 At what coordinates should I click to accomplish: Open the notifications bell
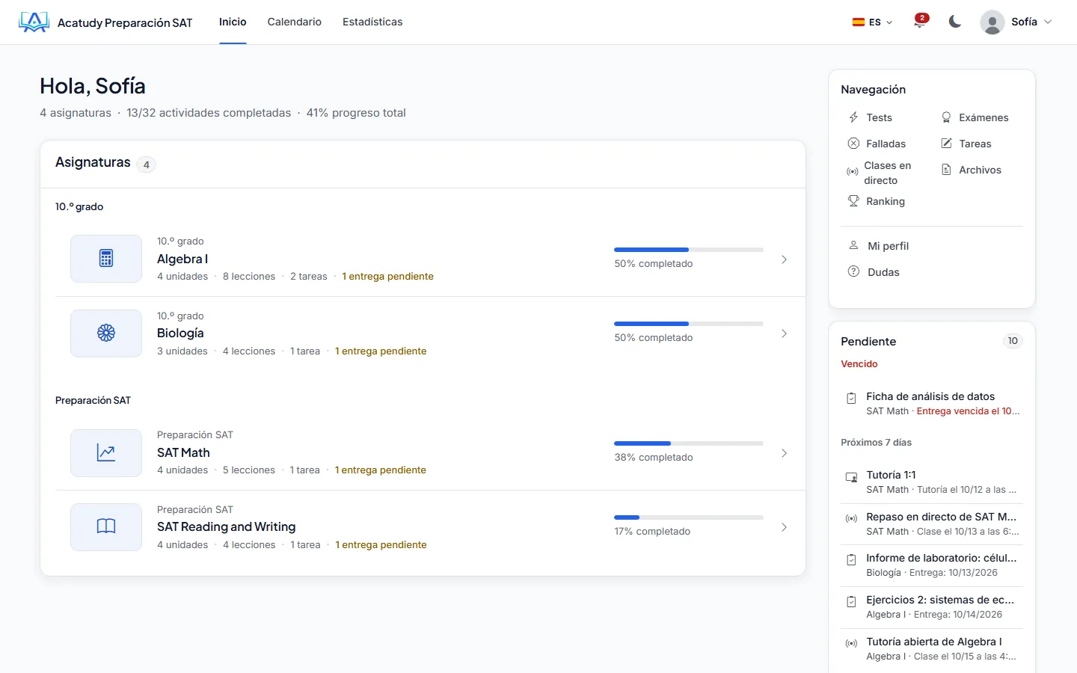[x=920, y=22]
